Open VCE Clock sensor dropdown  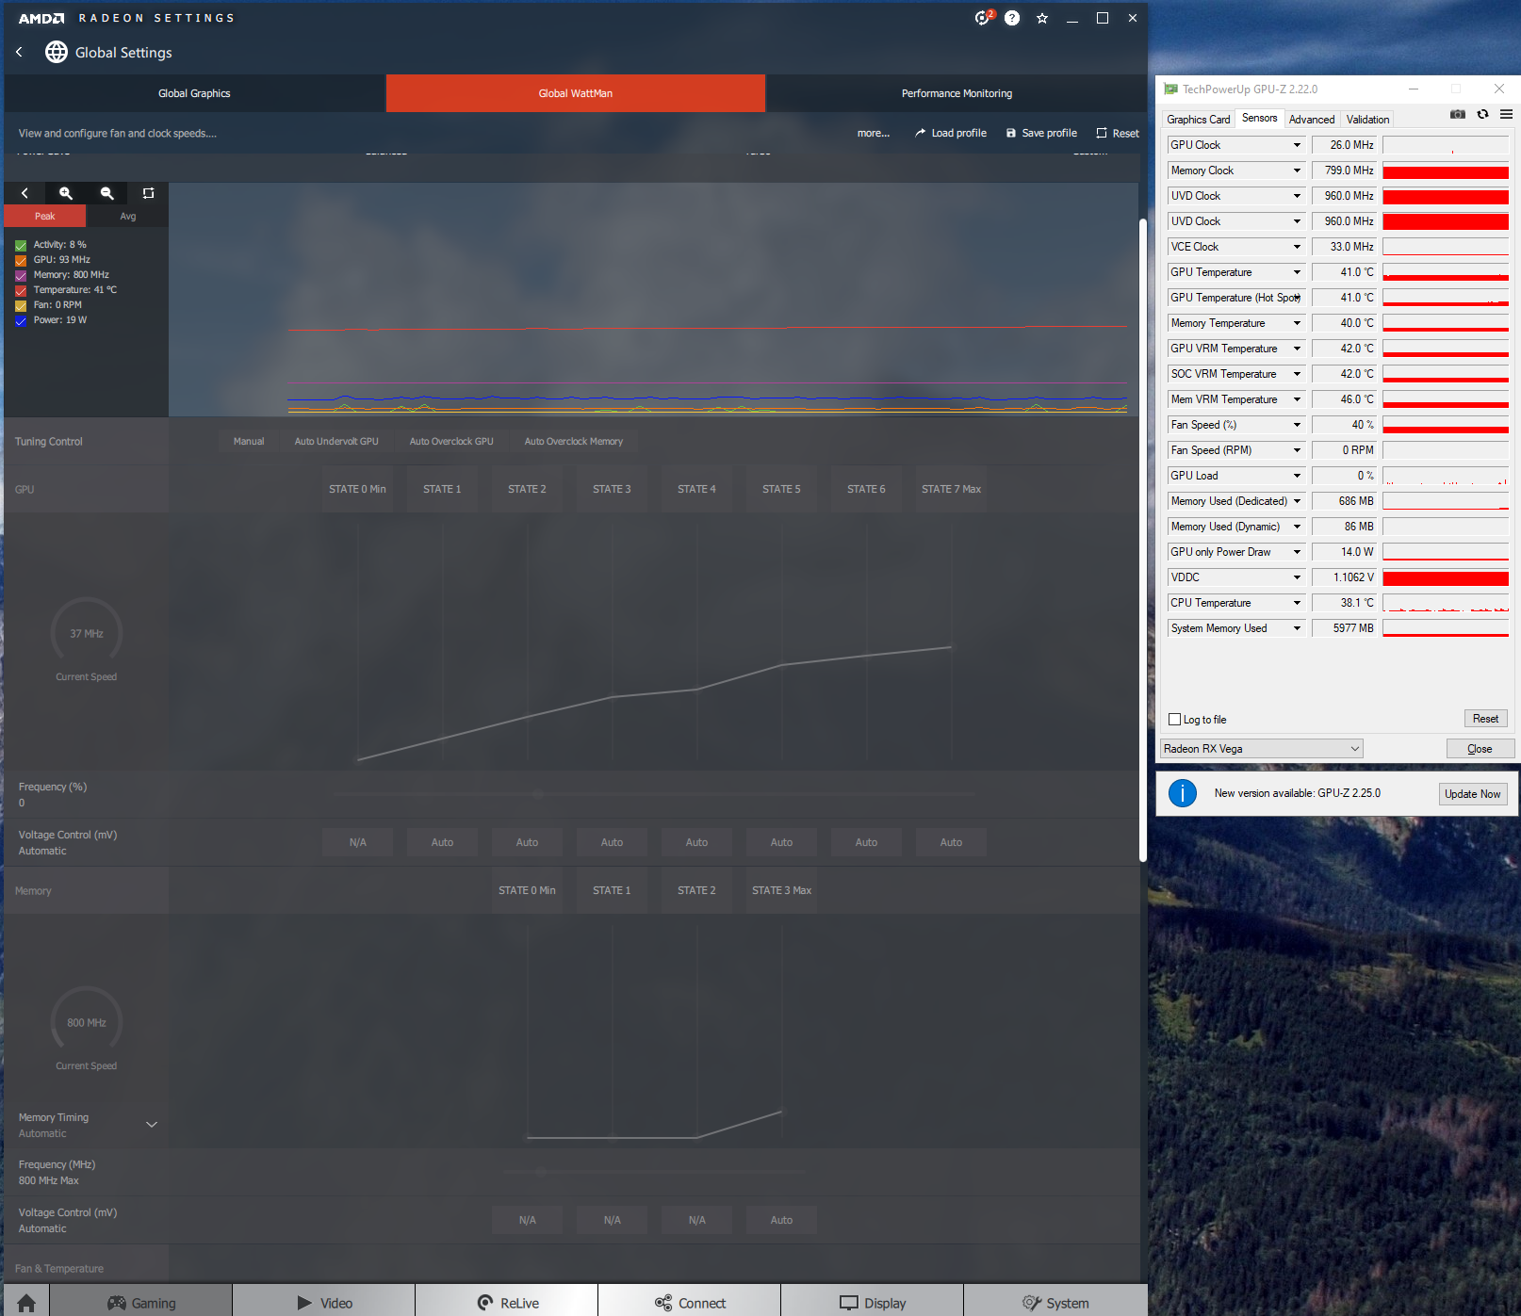(x=1297, y=247)
